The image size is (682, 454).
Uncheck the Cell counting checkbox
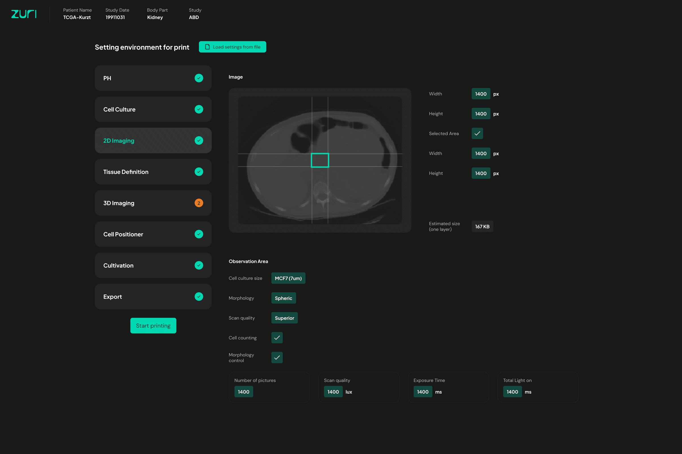277,338
